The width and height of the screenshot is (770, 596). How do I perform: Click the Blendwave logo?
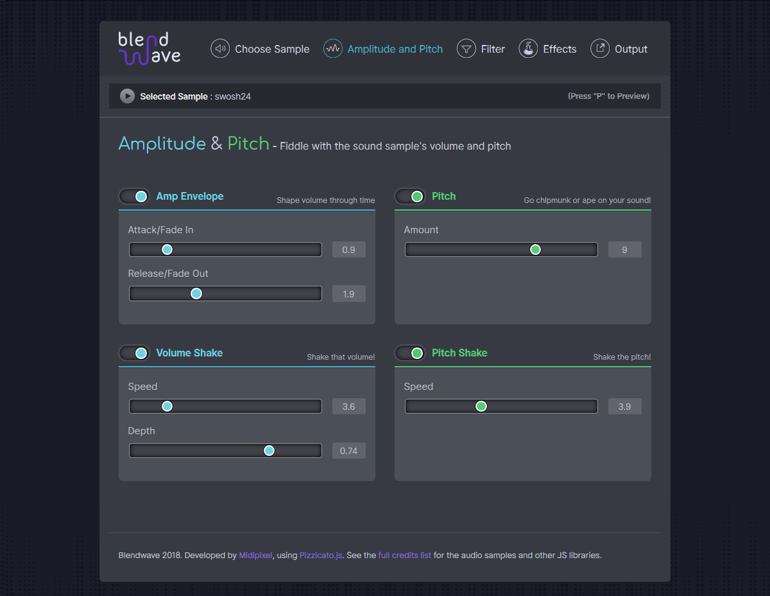[150, 49]
